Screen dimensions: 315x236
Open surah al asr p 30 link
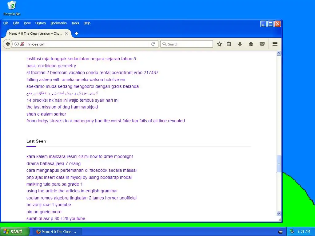56,218
